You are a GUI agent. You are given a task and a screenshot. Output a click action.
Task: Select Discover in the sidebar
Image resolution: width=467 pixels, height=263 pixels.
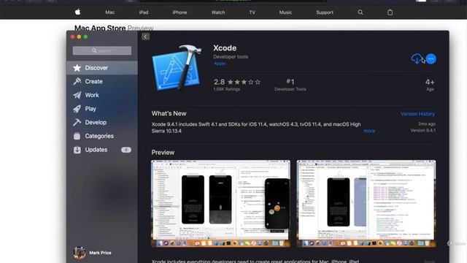(102, 68)
